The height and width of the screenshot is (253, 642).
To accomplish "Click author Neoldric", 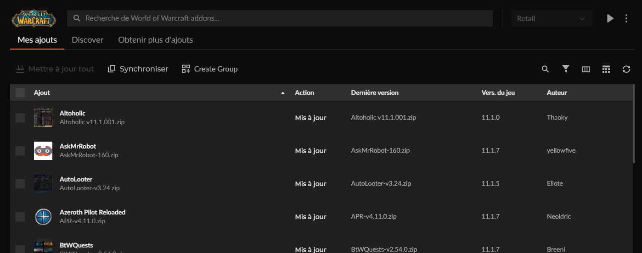I will tap(559, 216).
